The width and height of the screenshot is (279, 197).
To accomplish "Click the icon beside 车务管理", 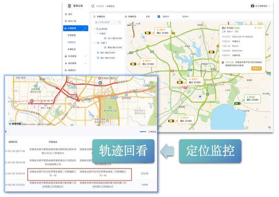I will point(66,56).
